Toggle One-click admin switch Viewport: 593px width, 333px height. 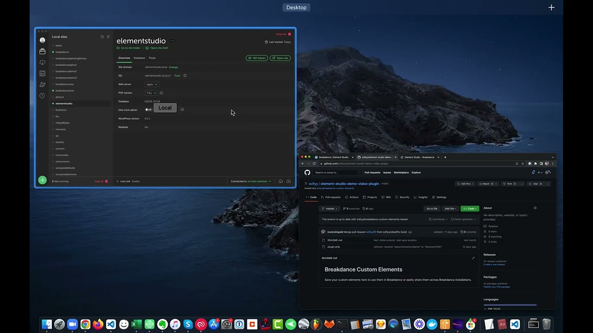[148, 110]
